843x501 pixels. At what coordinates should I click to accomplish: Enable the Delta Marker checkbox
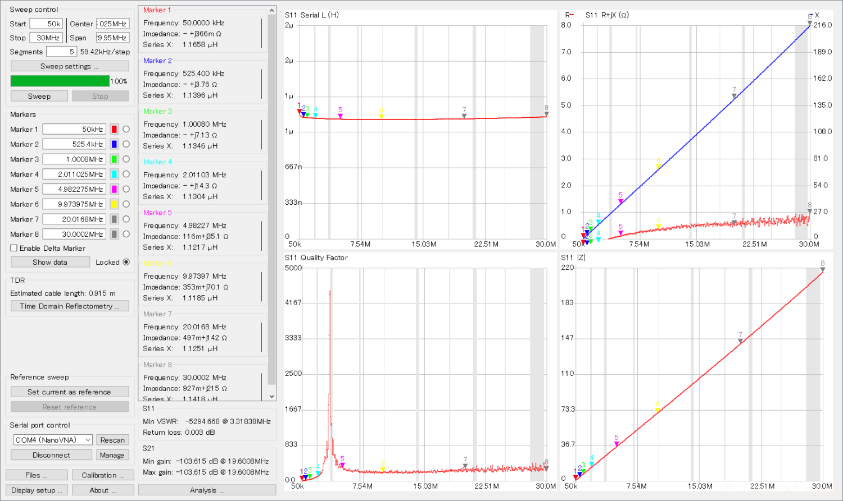(14, 248)
